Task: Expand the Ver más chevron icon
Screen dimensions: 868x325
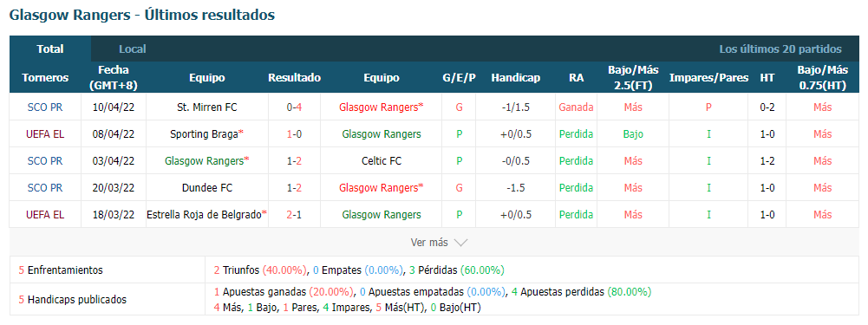Action: pos(460,243)
